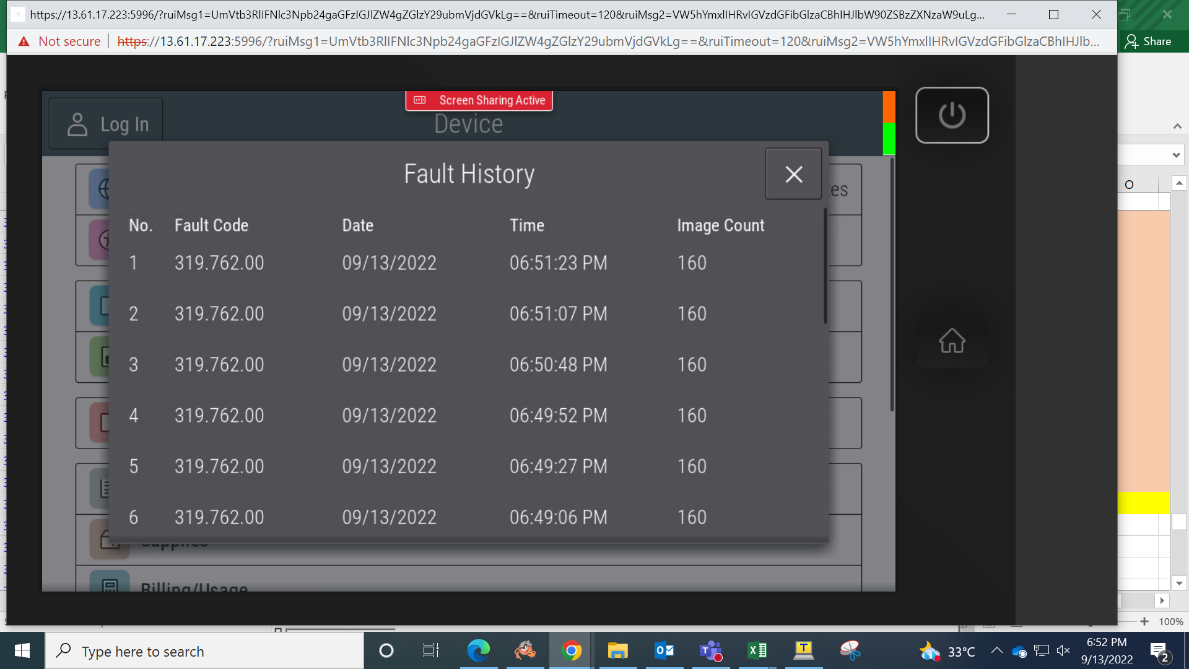Screen dimensions: 1189x669
Task: Close the Fault History dialog
Action: pos(793,174)
